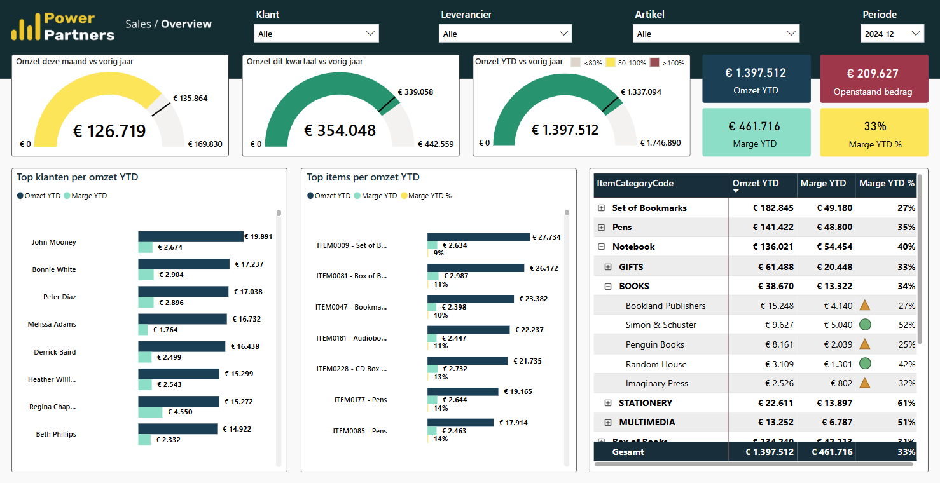Expand the STATIONERY subcategory
The height and width of the screenshot is (483, 940).
pyautogui.click(x=608, y=403)
